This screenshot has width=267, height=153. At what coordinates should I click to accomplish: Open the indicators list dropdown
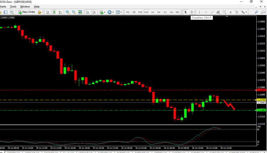[103, 12]
